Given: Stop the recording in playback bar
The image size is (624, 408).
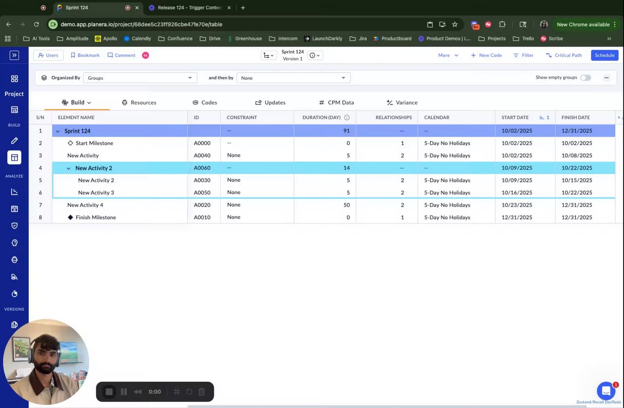Looking at the screenshot, I should pyautogui.click(x=109, y=392).
